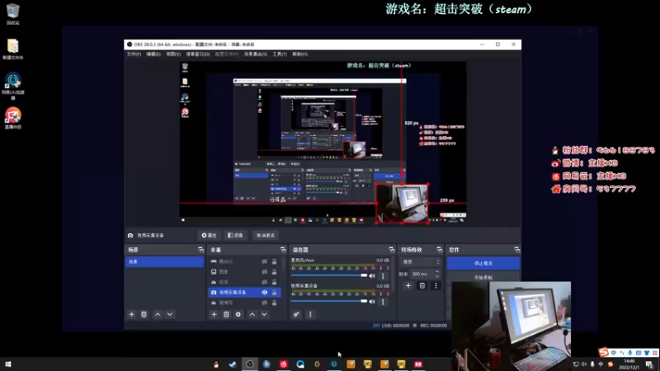The image size is (660, 371).
Task: Open the notification center icon in taskbar
Action: tap(649, 364)
